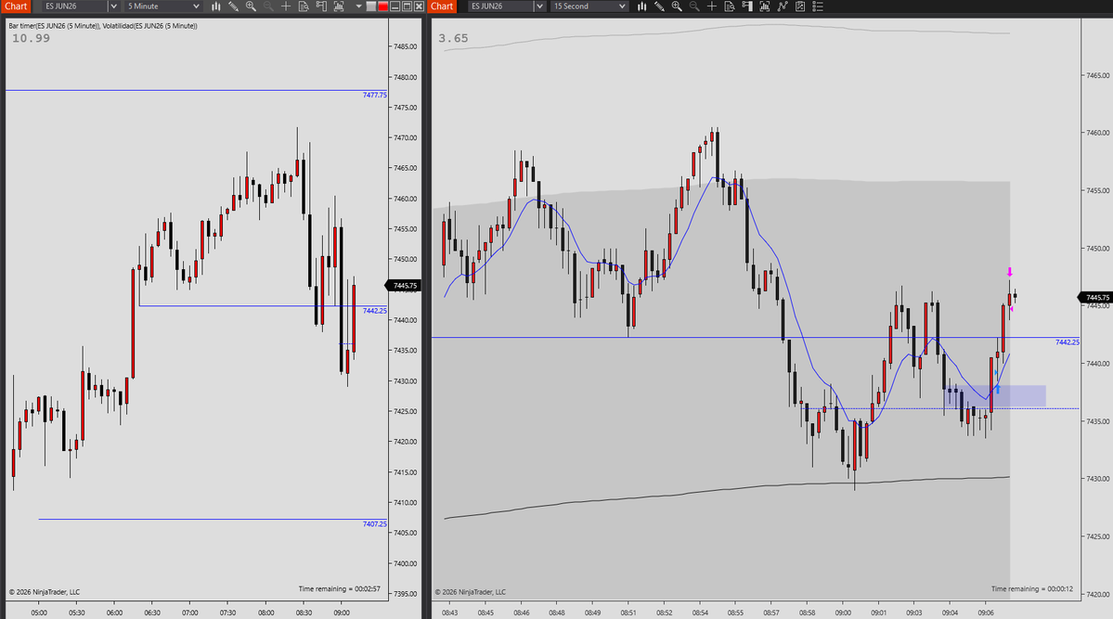Click 7485.00 price label on left axis
The image size is (1113, 619).
(x=406, y=46)
